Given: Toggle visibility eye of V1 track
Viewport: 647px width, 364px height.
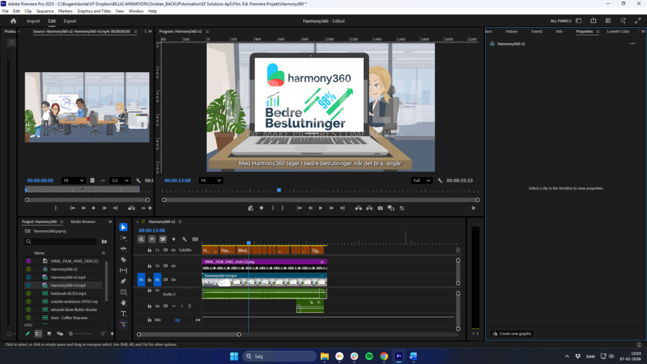Looking at the screenshot, I should pyautogui.click(x=174, y=279).
